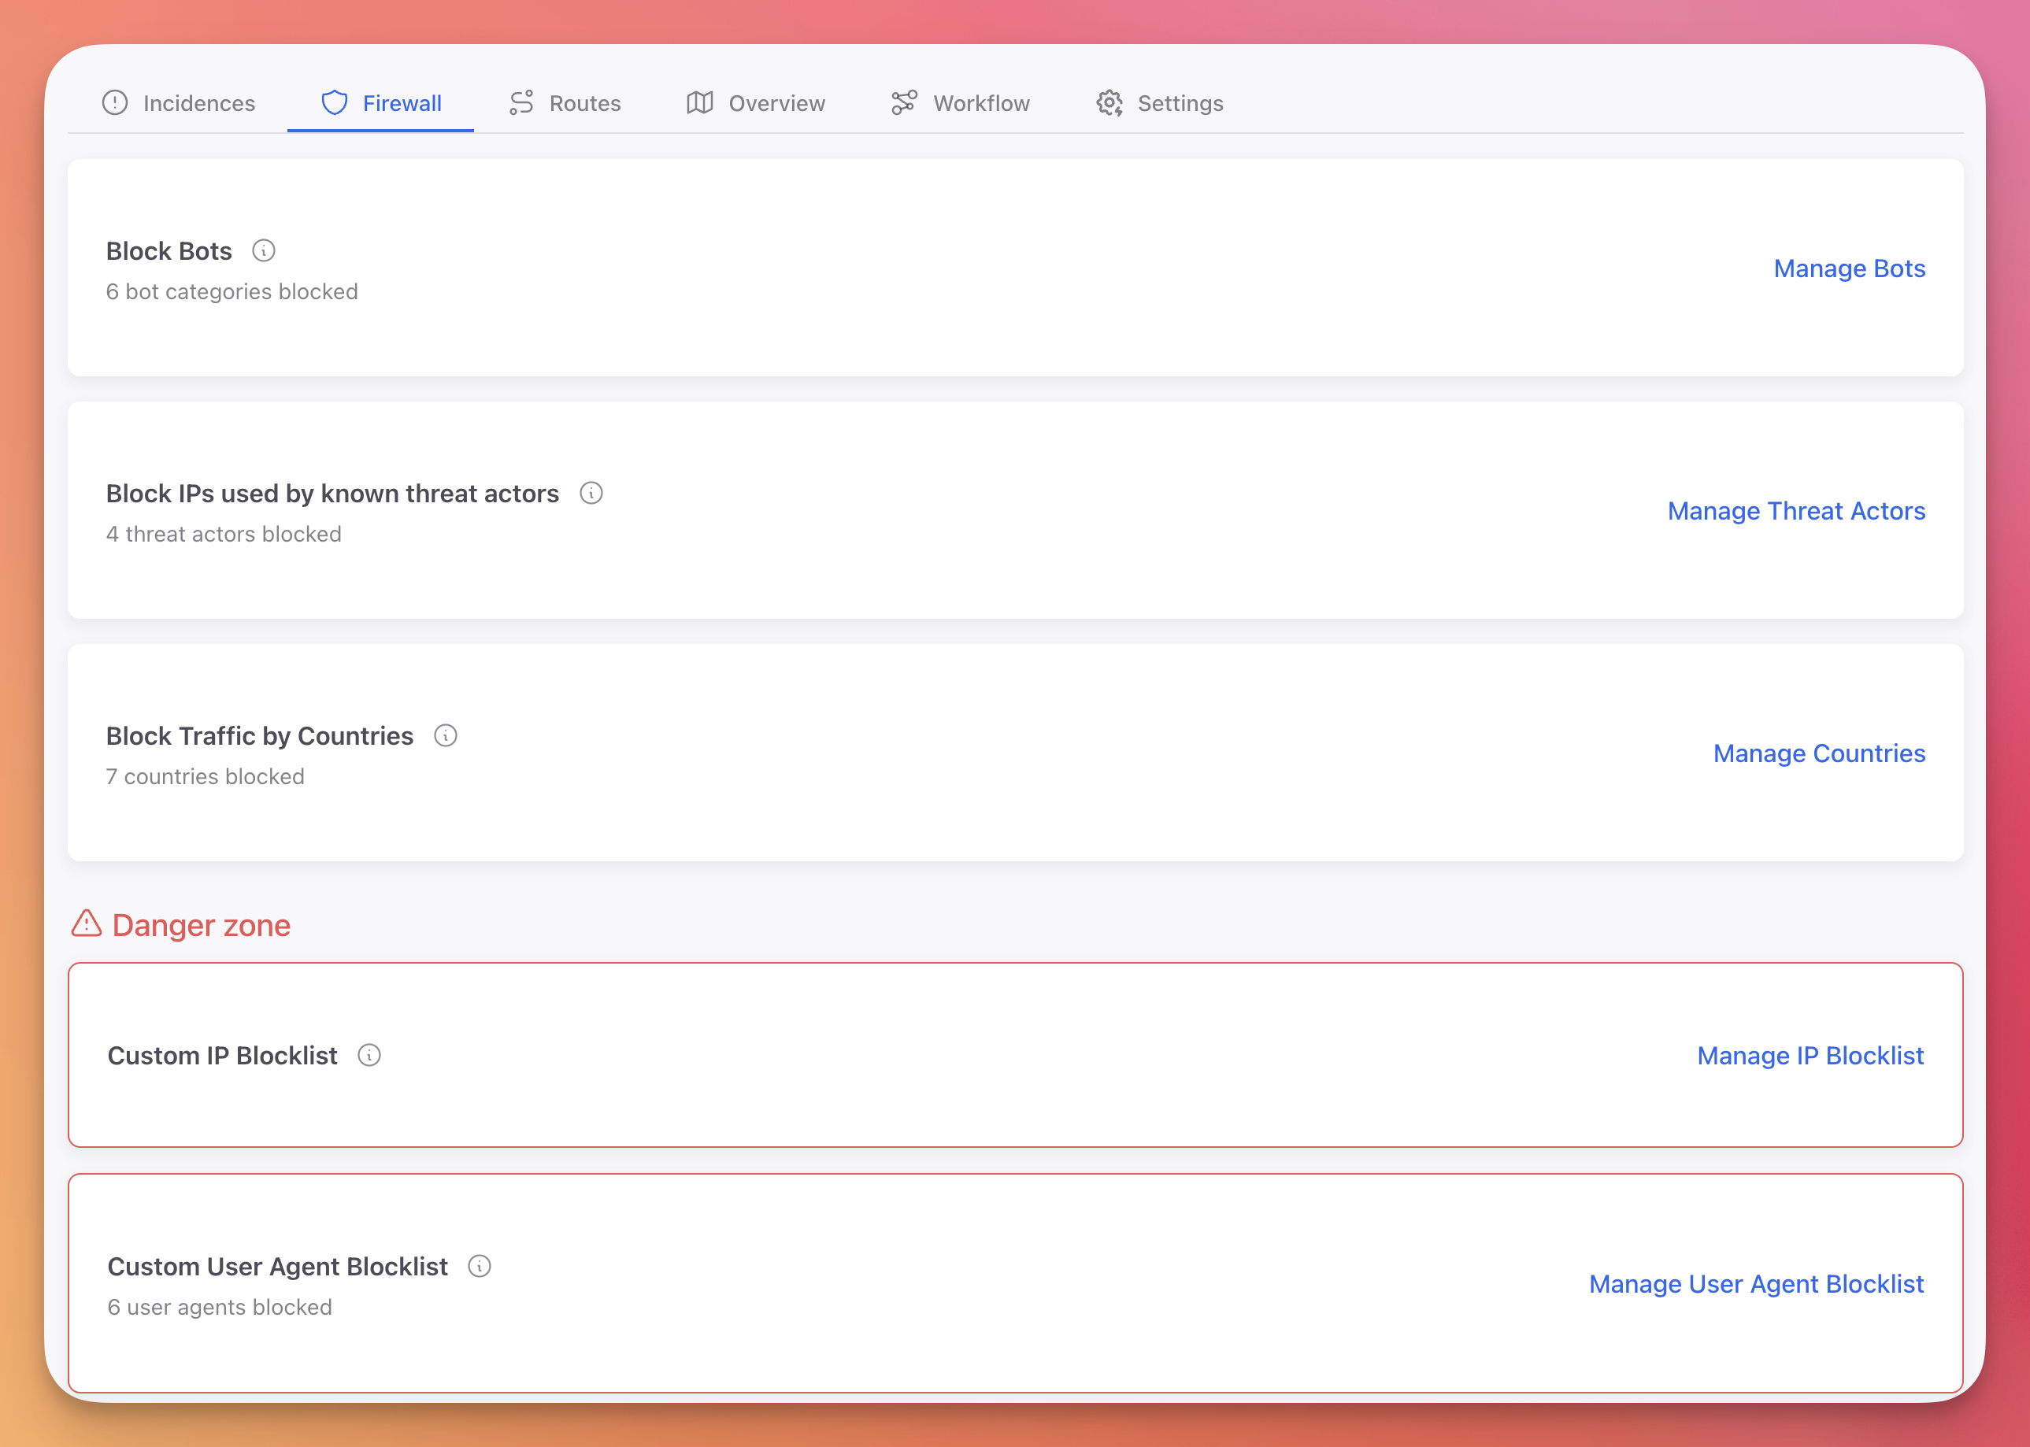
Task: Click the Settings gear icon
Action: (x=1110, y=103)
